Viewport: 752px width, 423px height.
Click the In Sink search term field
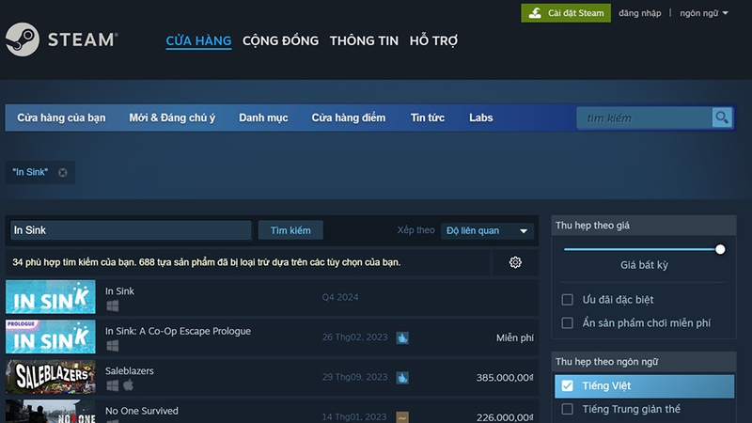(x=131, y=230)
